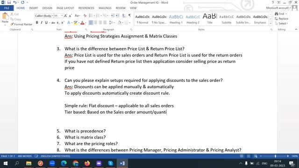Click the zoom slider handle
Screen dimensions: 299x168
point(275,156)
